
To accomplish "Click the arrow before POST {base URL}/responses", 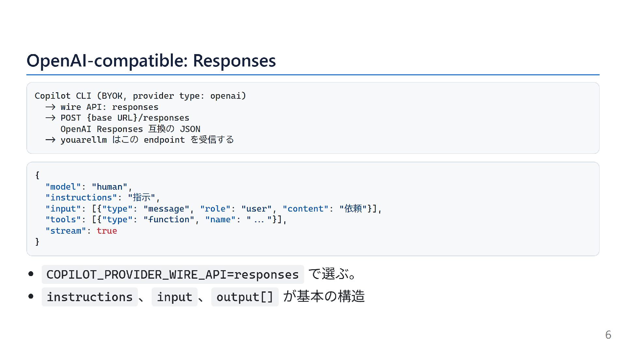I will (x=50, y=118).
